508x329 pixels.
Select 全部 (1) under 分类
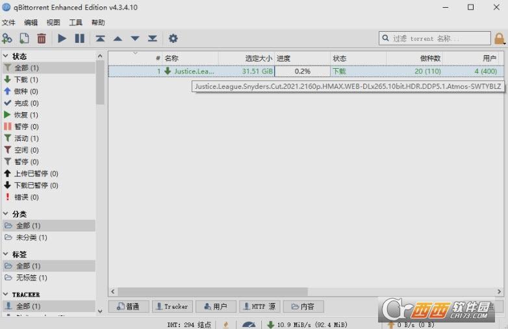(49, 225)
